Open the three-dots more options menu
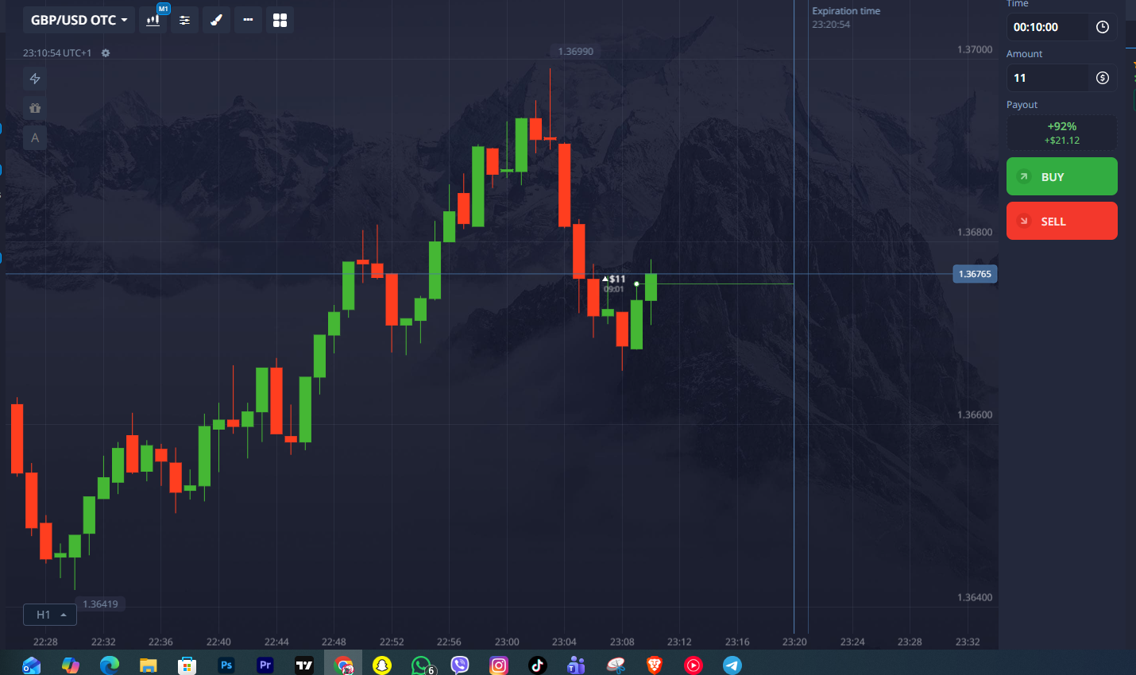 [x=248, y=20]
